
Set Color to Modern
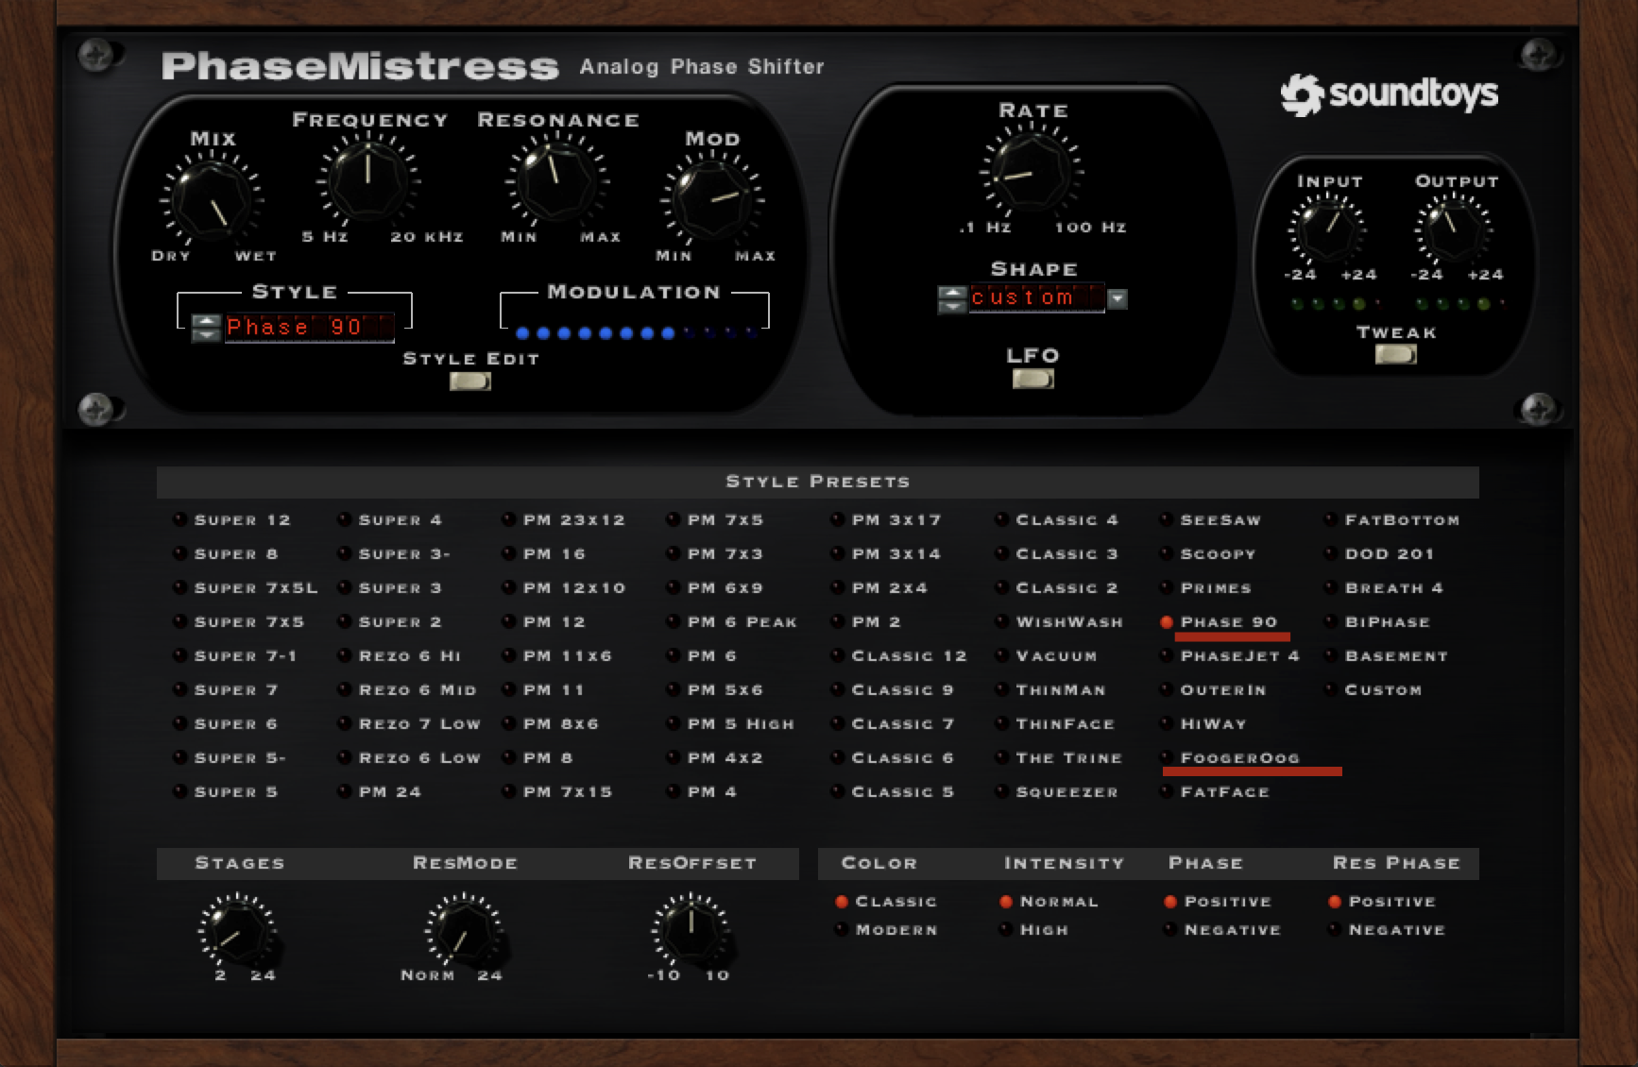point(886,930)
